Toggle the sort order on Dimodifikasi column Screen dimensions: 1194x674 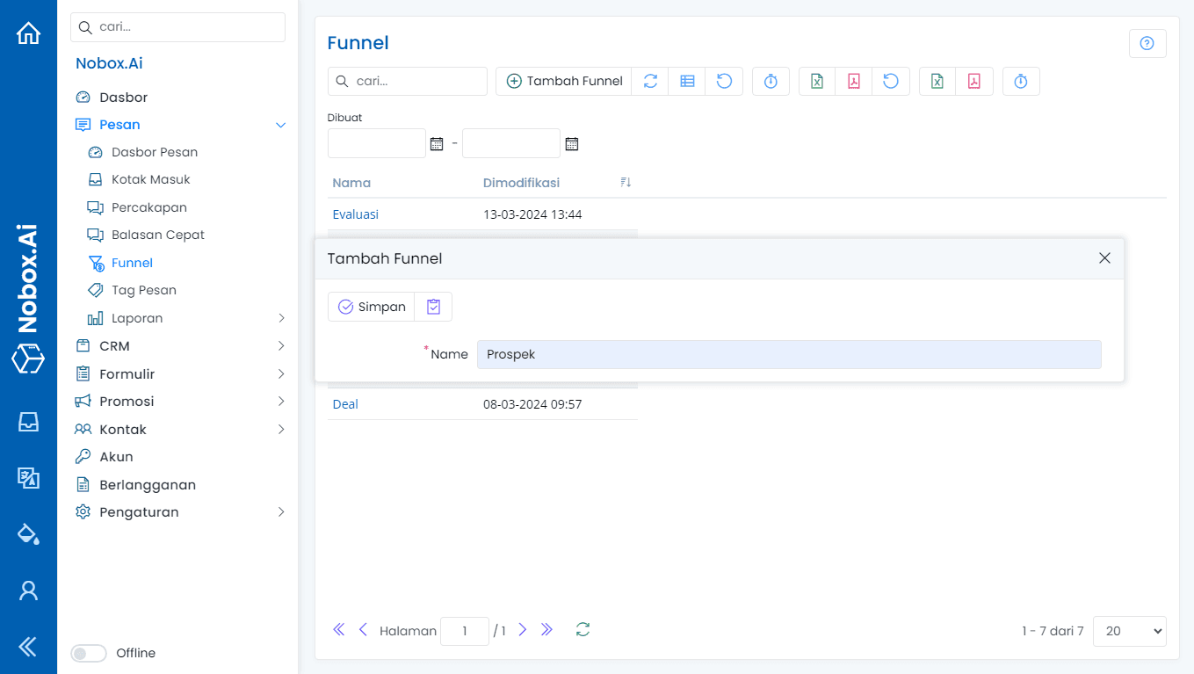coord(626,182)
